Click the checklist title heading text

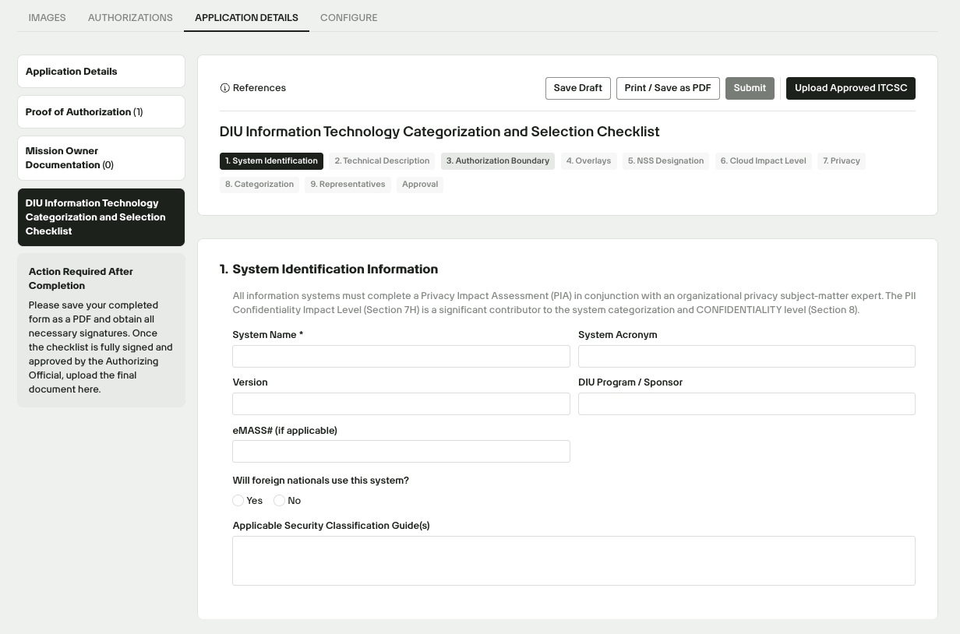click(x=439, y=132)
